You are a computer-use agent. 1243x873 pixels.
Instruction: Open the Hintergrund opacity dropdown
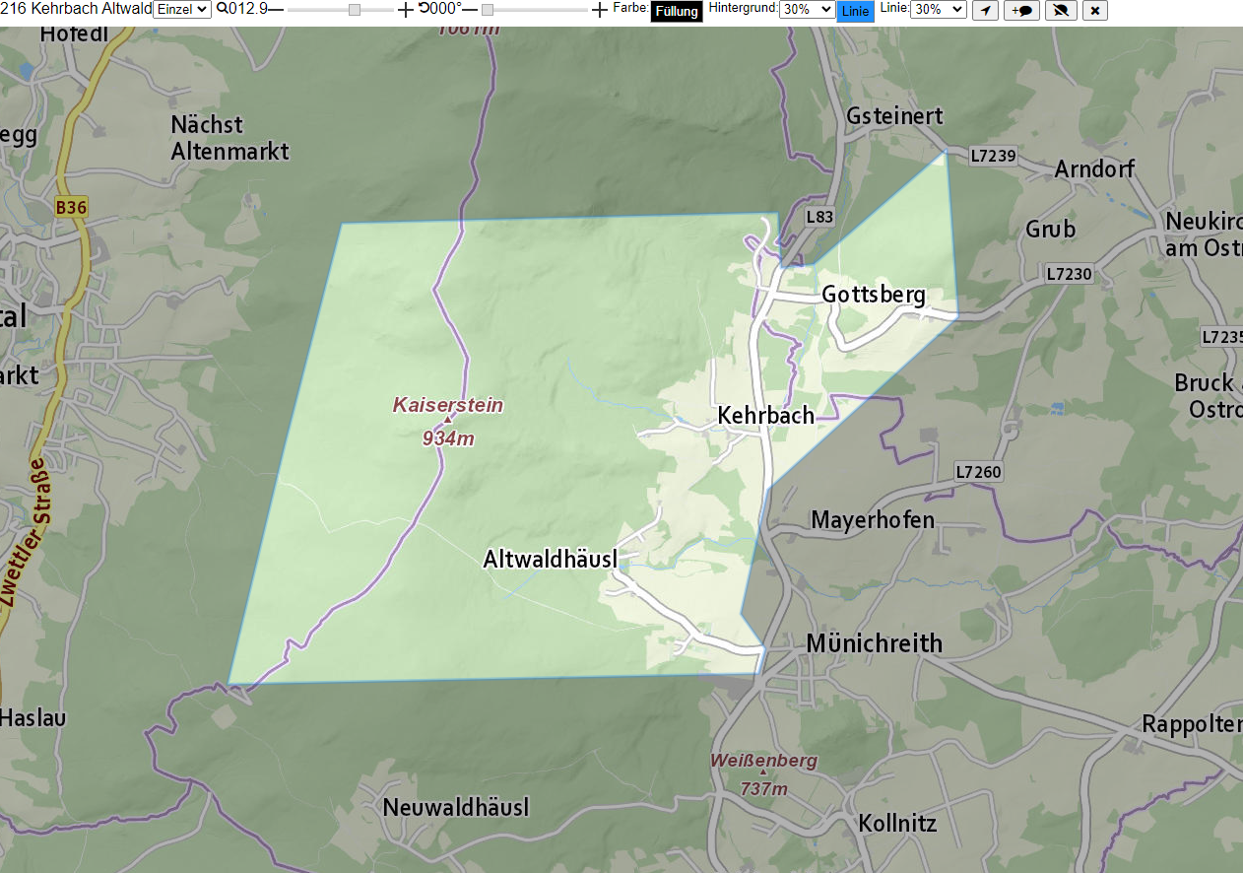click(x=807, y=9)
